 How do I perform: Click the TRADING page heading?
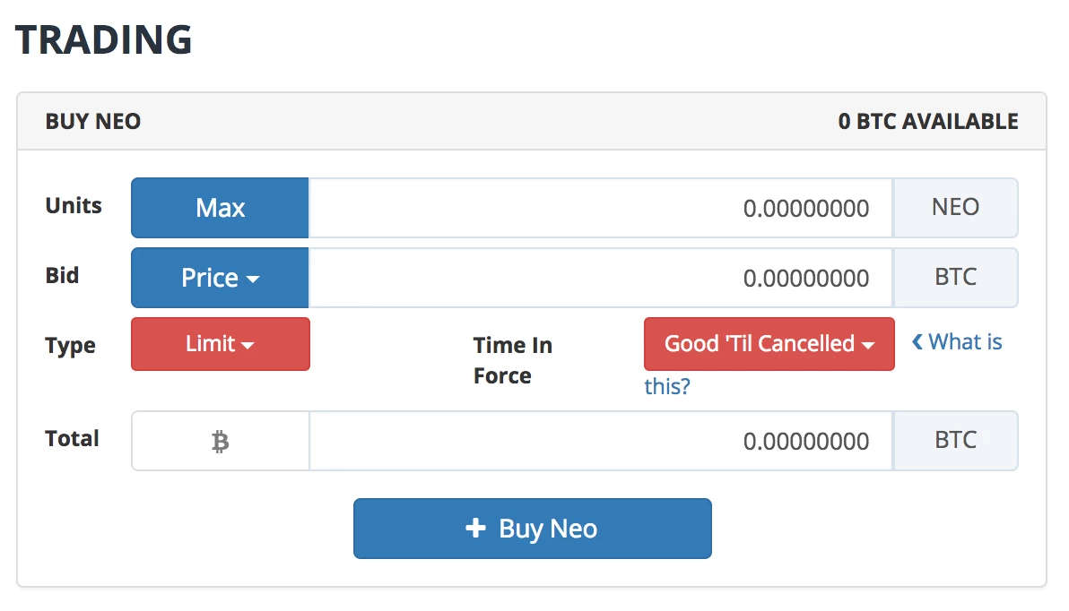pos(104,39)
